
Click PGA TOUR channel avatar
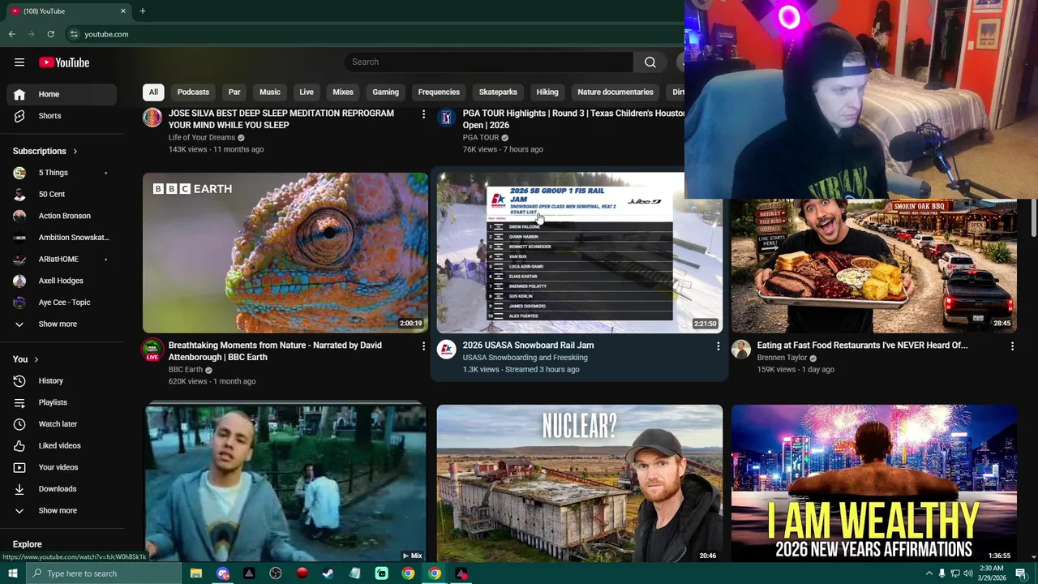(446, 118)
